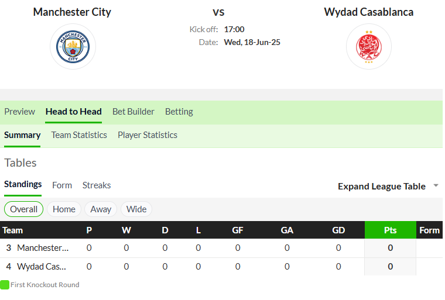445x300 pixels.
Task: Click the green First Knockout Round legend square
Action: point(5,285)
